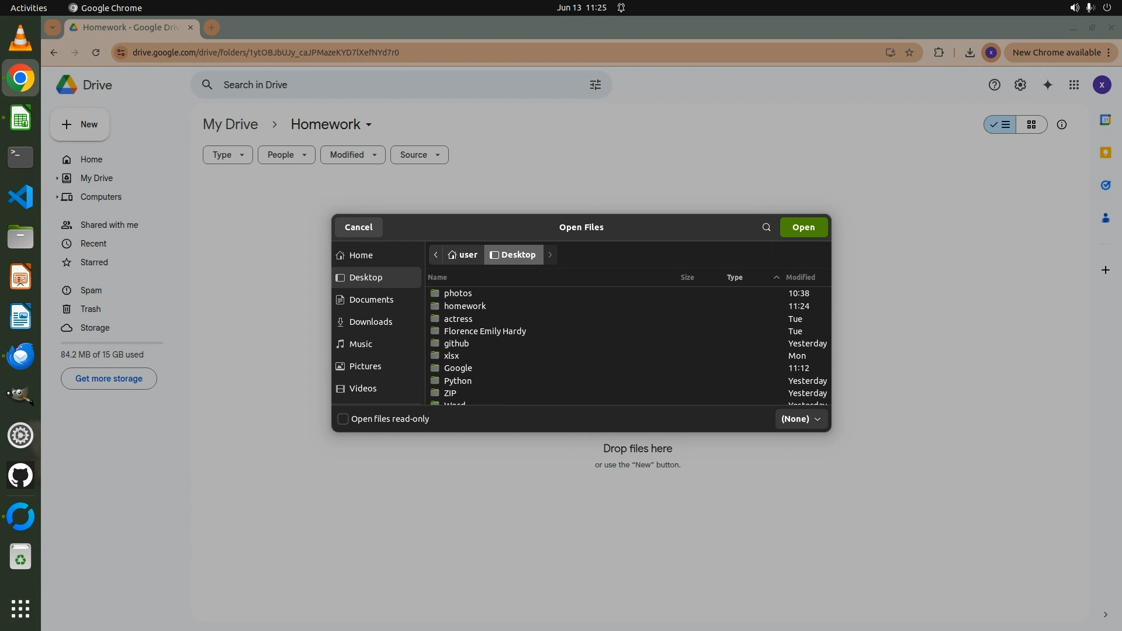Screen dimensions: 1122x631
Task: Select the homework folder in file list
Action: (465, 306)
